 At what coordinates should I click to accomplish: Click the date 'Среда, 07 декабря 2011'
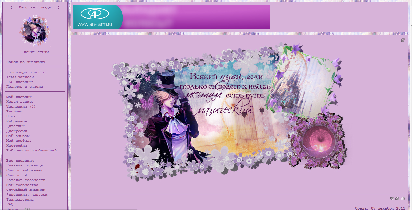pos(380,208)
